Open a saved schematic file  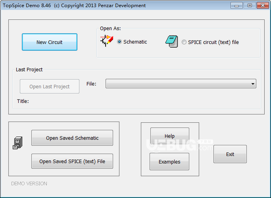pyautogui.click(x=72, y=138)
